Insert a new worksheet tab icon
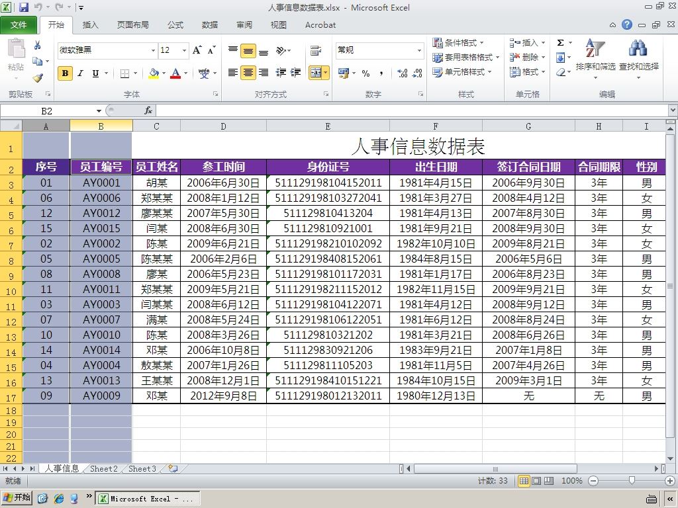 (173, 469)
